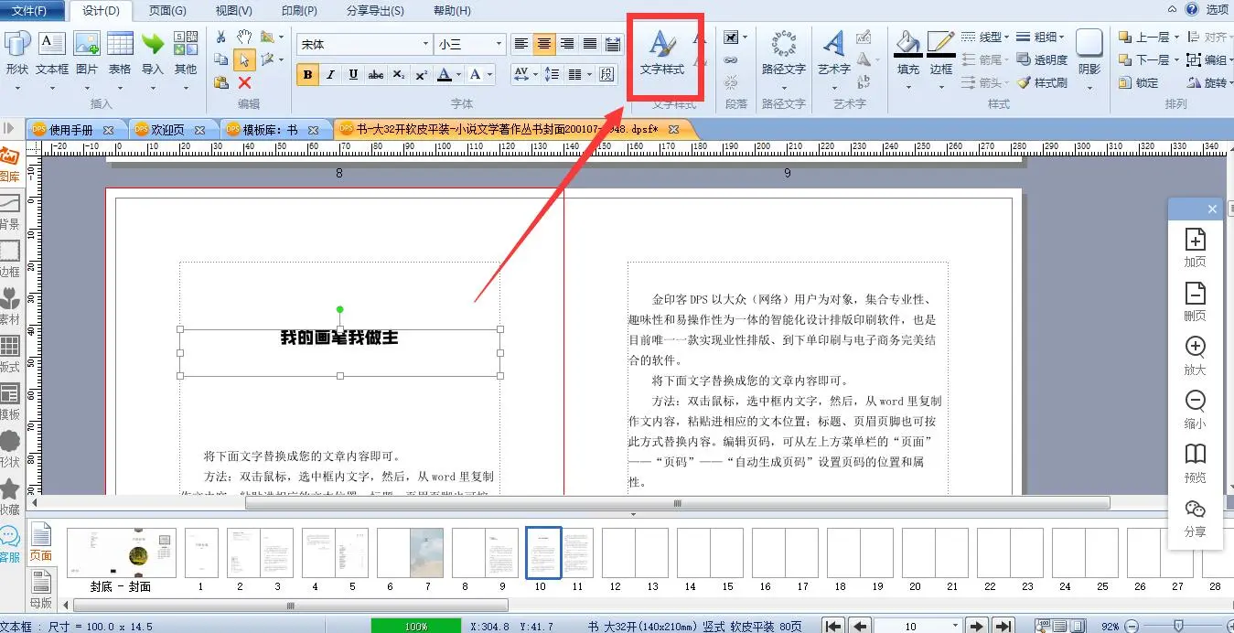
Task: Toggle italic formatting
Action: point(330,74)
